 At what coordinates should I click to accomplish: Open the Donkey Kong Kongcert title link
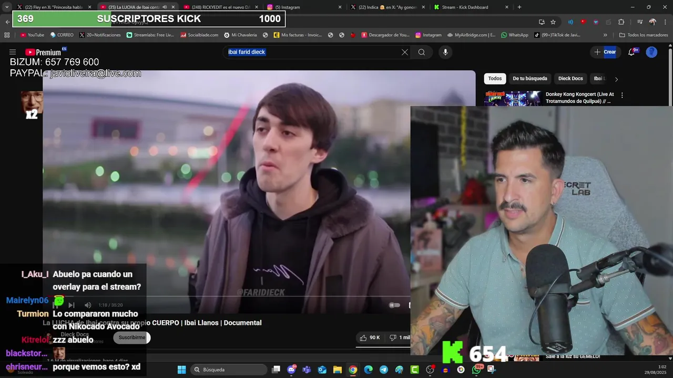[x=579, y=98]
